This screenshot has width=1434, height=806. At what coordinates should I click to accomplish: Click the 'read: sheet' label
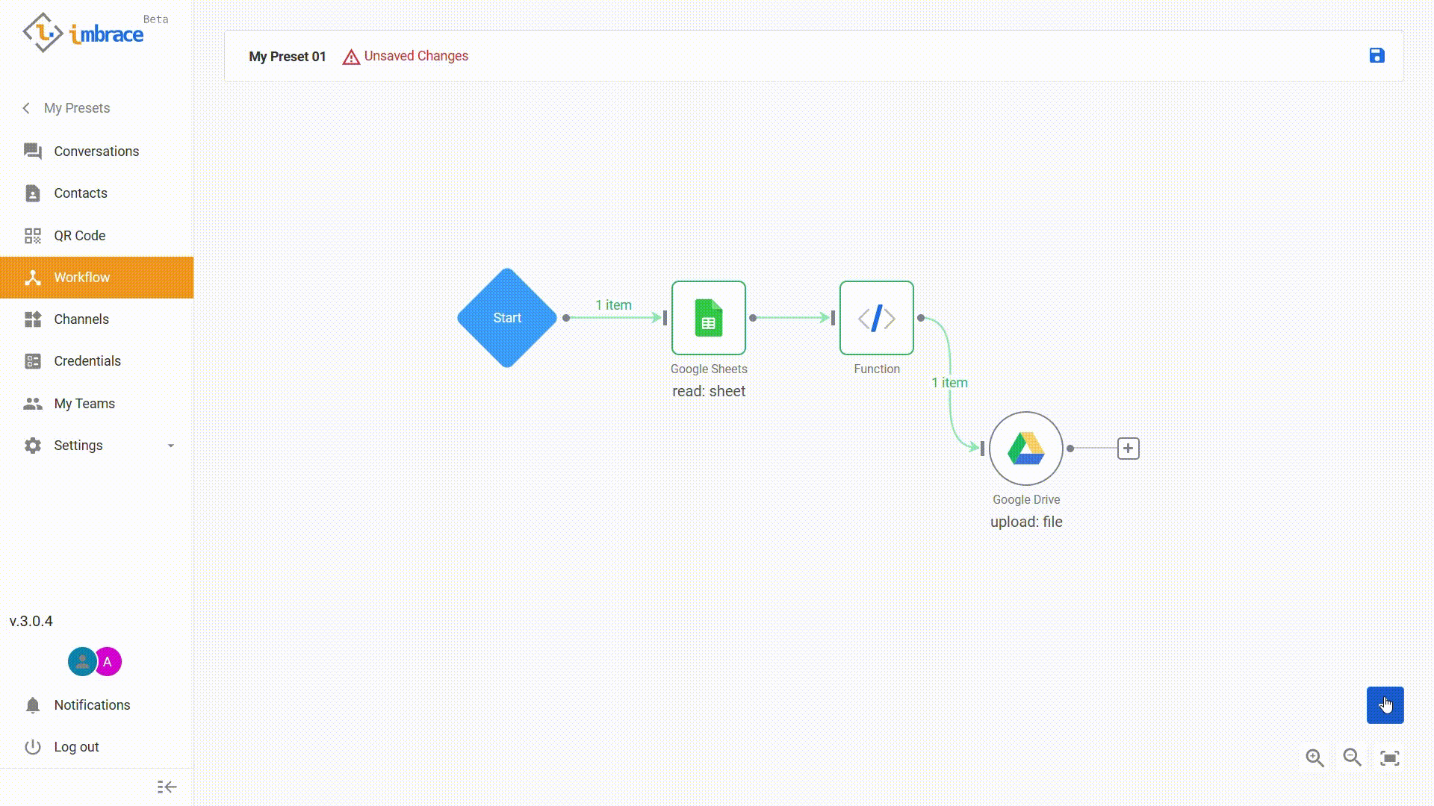point(709,391)
